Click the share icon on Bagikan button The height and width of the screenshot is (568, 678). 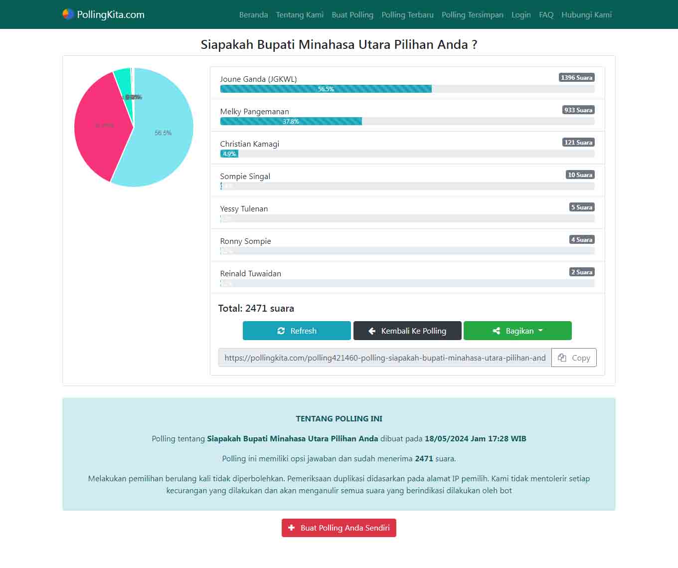click(x=496, y=331)
